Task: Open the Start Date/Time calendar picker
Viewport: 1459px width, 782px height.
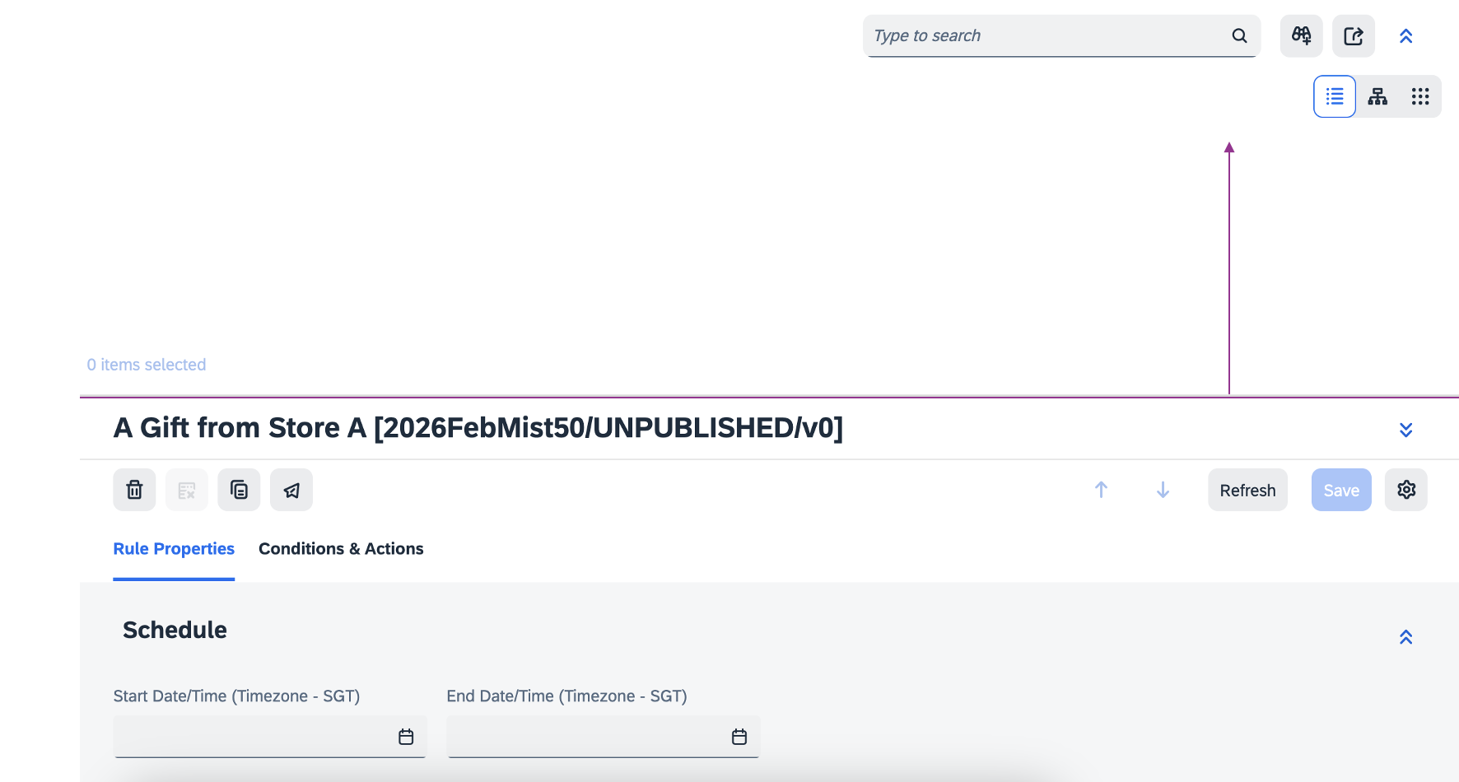Action: [406, 737]
